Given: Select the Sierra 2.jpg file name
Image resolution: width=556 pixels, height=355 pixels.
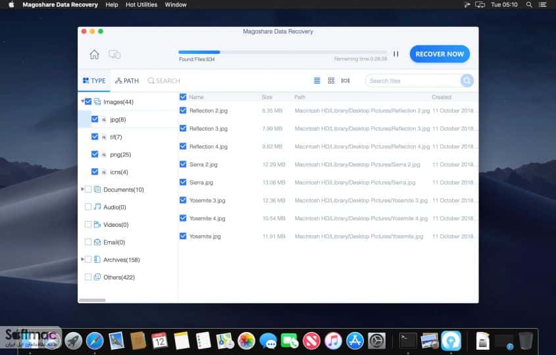Looking at the screenshot, I should (x=203, y=164).
